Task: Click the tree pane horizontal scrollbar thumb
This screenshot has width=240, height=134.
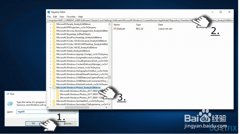Action: (x=77, y=107)
